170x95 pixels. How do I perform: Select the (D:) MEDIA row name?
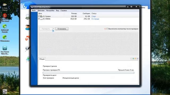click(46, 19)
